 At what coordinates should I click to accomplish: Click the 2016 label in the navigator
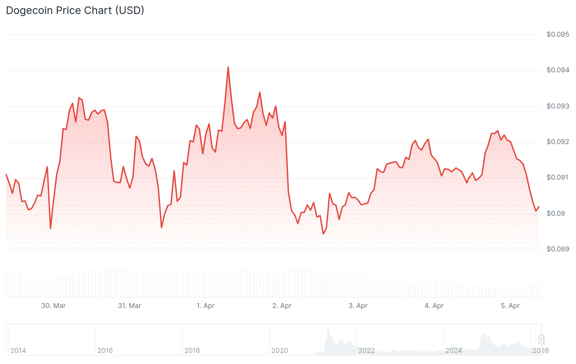pyautogui.click(x=105, y=350)
